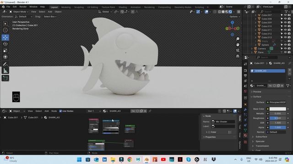Activate the Transform tool
The image size is (293, 164).
pyautogui.click(x=5, y=56)
